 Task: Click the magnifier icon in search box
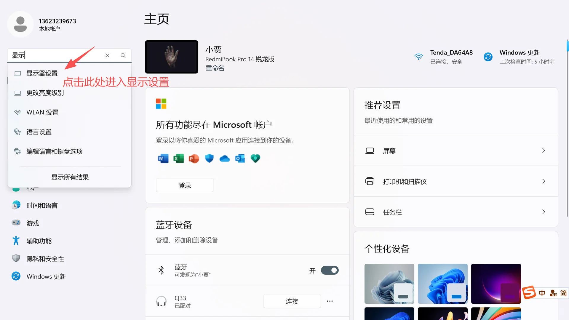coord(123,55)
